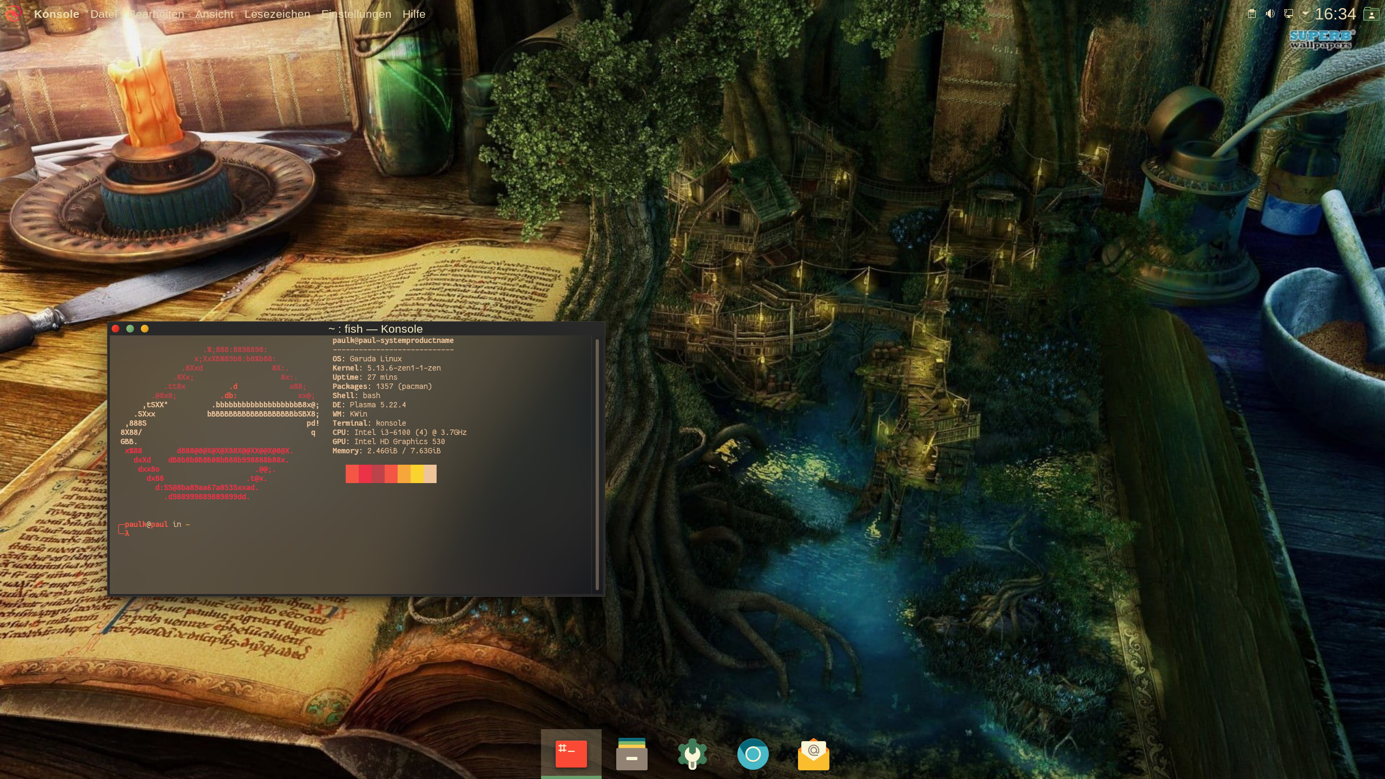1385x779 pixels.
Task: Open the wired network tray icon
Action: (1289, 14)
